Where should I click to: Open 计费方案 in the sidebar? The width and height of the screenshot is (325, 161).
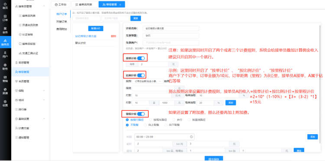tap(24, 128)
